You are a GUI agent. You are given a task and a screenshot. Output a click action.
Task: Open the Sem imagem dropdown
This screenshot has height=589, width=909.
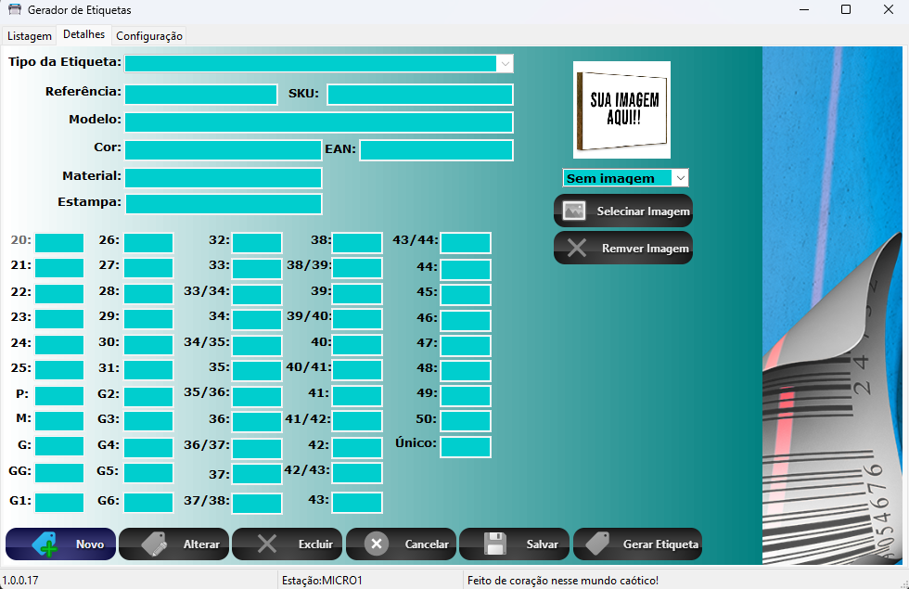(680, 178)
